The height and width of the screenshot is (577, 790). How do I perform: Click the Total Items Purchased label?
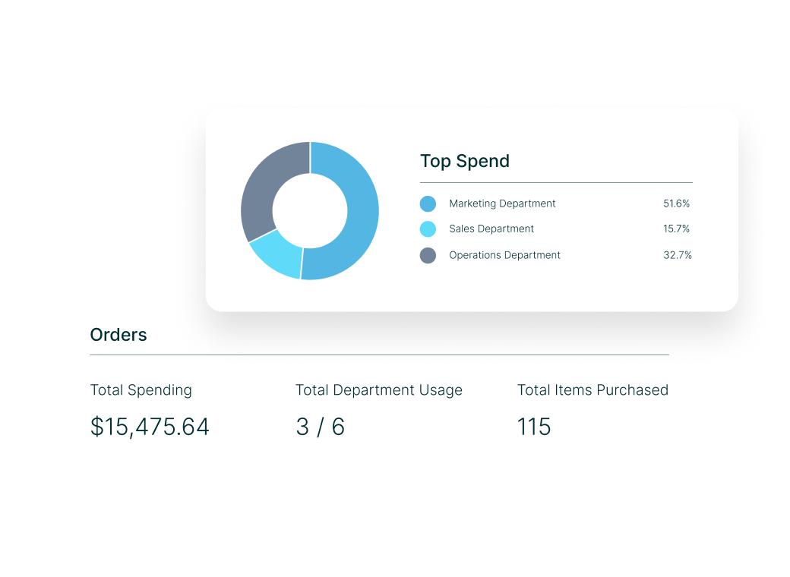[x=593, y=390]
